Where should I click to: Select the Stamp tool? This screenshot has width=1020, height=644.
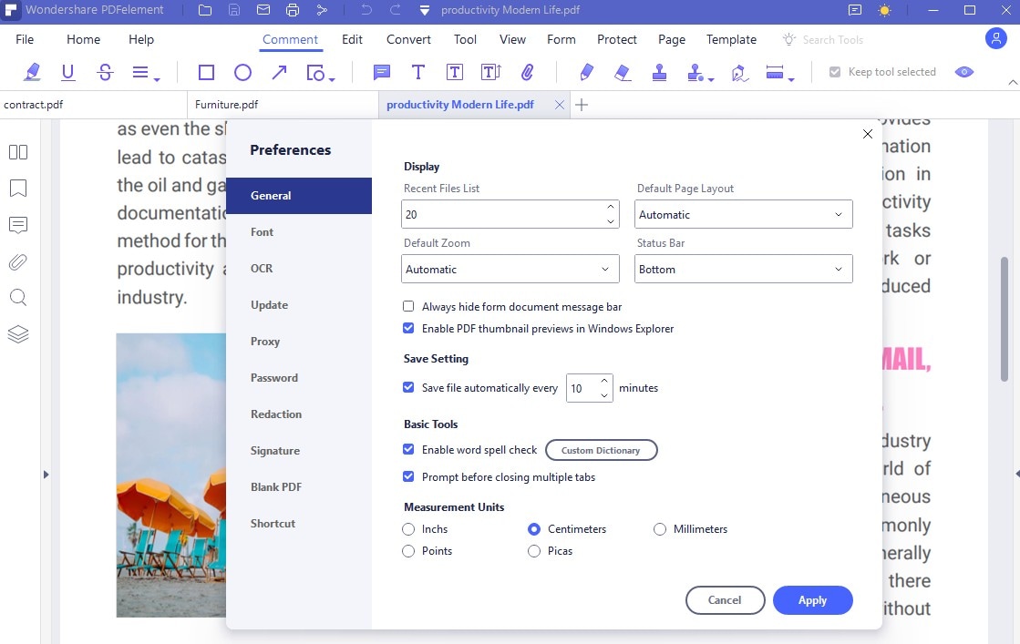pos(660,72)
